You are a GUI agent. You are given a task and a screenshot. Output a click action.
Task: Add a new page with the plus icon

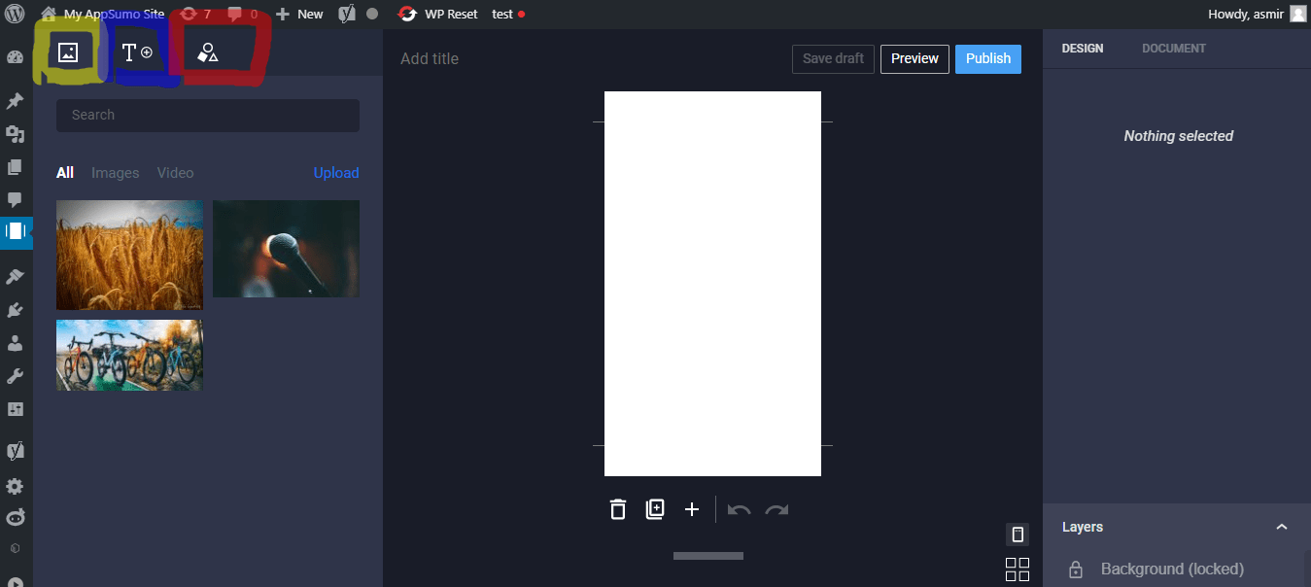pyautogui.click(x=692, y=509)
